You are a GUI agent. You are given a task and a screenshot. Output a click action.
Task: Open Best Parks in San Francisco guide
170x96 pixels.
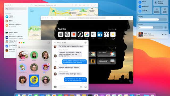[x=16, y=37]
